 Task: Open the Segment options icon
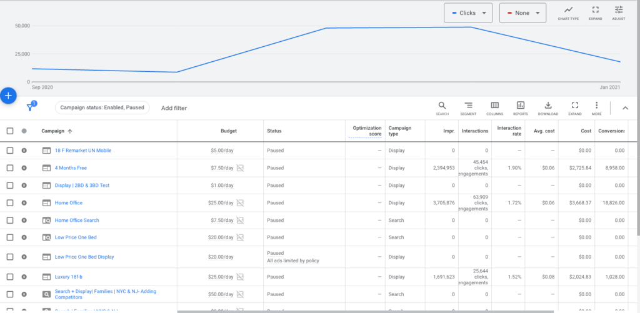click(468, 107)
